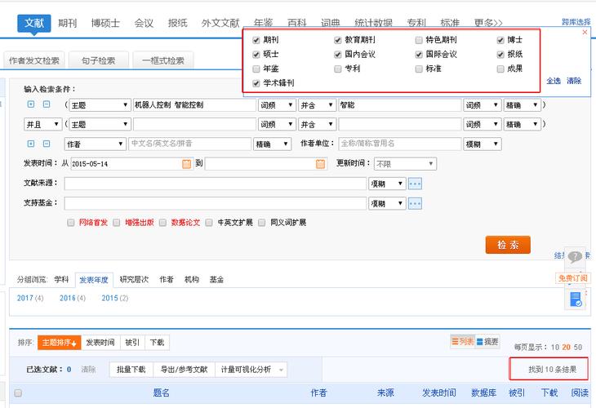Uncheck the 教育期刊 checkbox
Screen dimensions: 596x408
pyautogui.click(x=337, y=40)
